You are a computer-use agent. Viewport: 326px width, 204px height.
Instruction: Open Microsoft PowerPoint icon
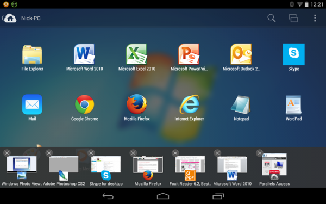tap(189, 54)
